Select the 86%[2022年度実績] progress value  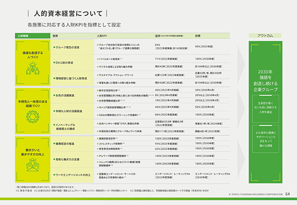(x=167, y=115)
